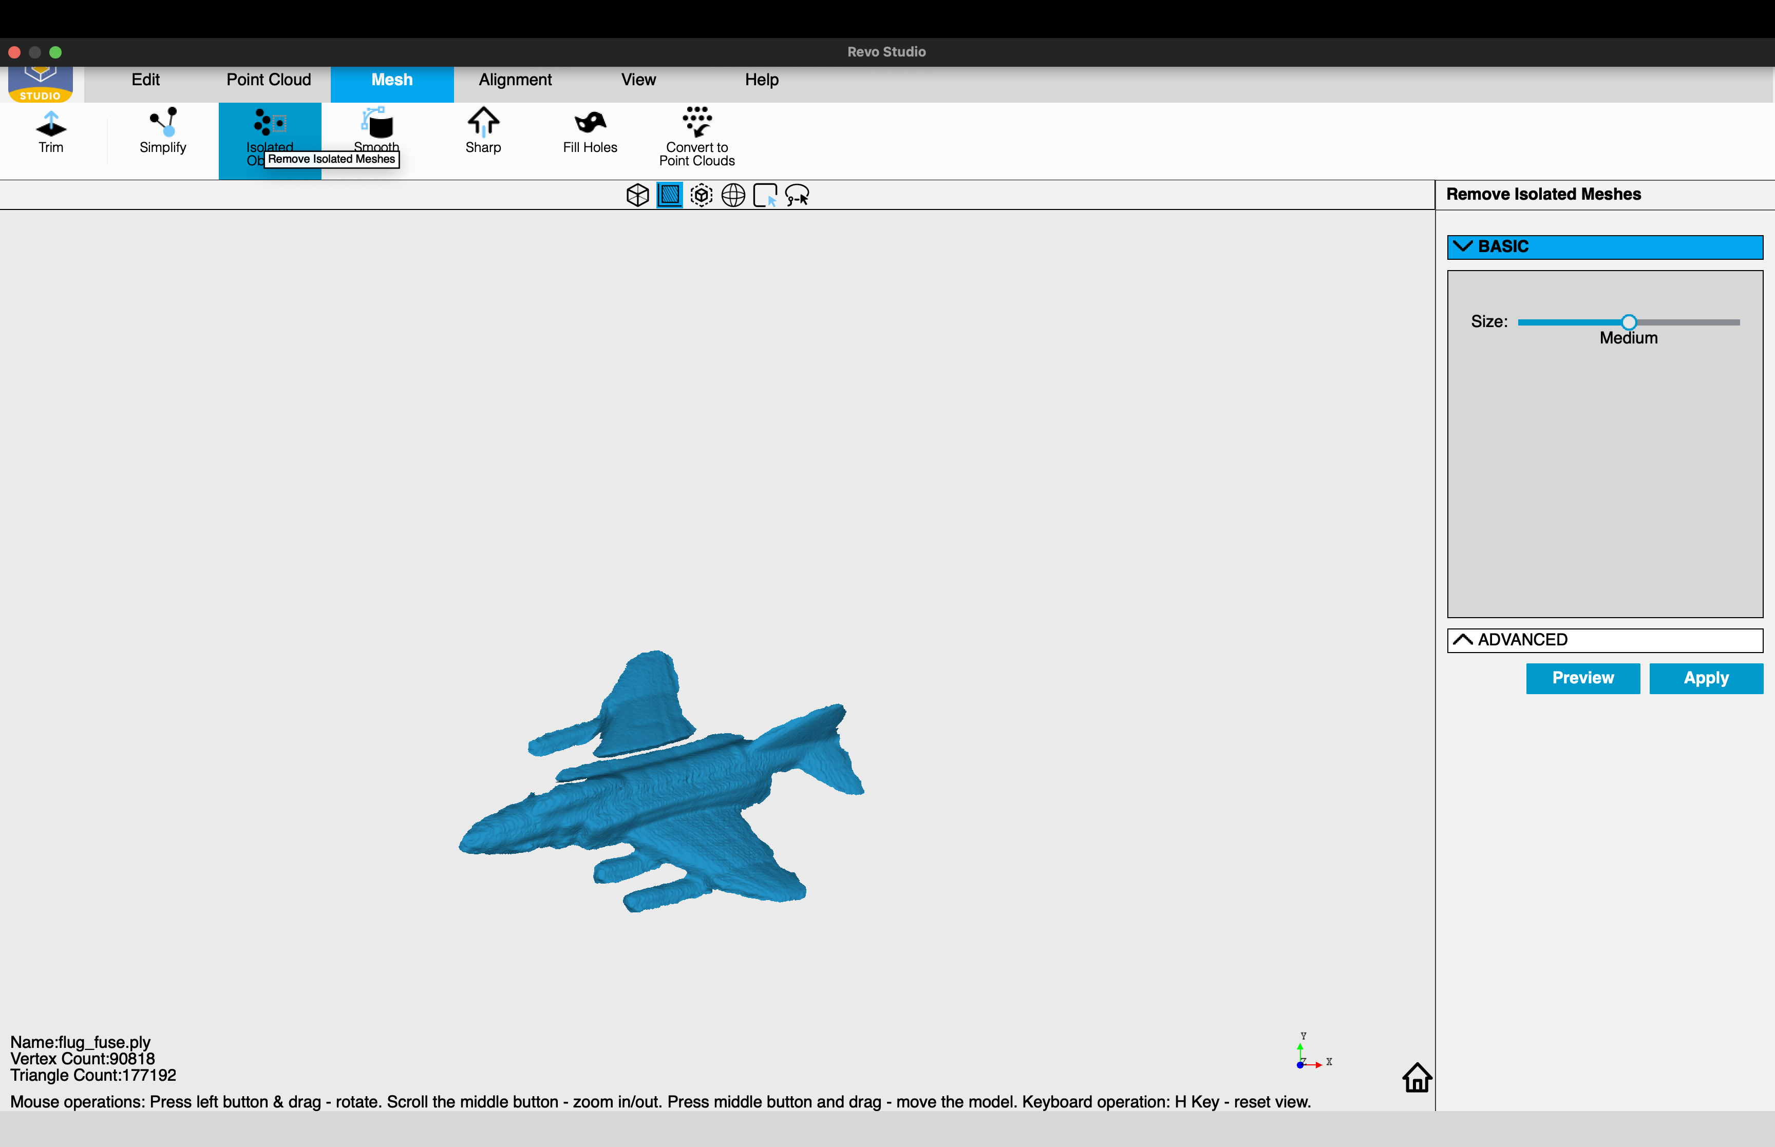Click the lasso selection icon
Image resolution: width=1775 pixels, height=1147 pixels.
pyautogui.click(x=797, y=195)
